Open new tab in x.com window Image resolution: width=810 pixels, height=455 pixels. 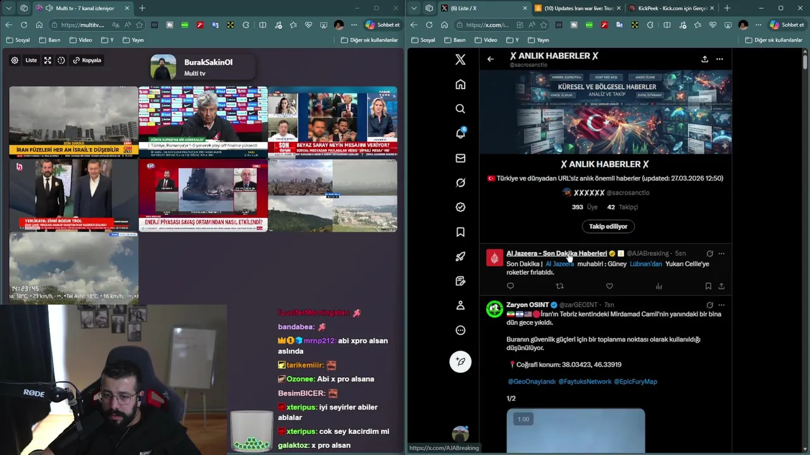[x=727, y=8]
